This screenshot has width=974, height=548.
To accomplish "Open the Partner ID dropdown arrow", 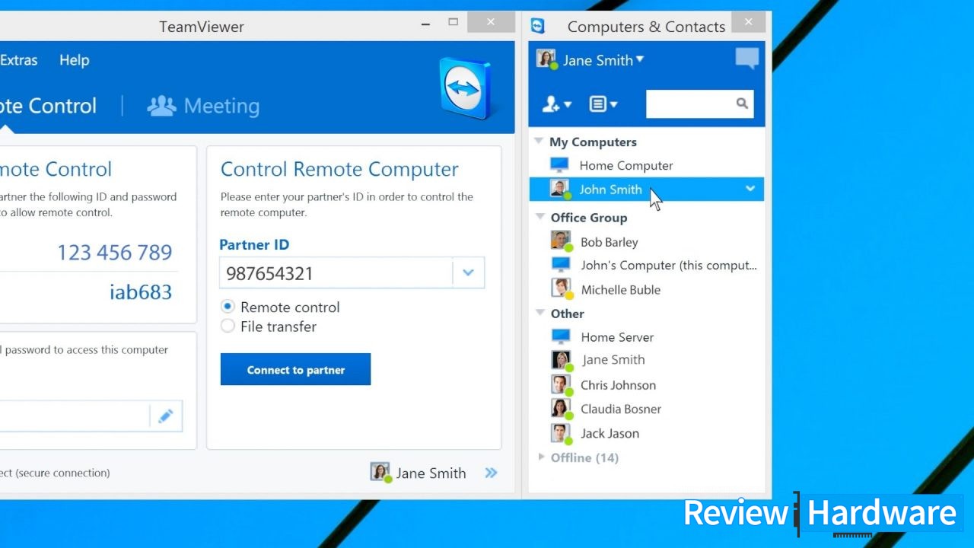I will pos(468,272).
